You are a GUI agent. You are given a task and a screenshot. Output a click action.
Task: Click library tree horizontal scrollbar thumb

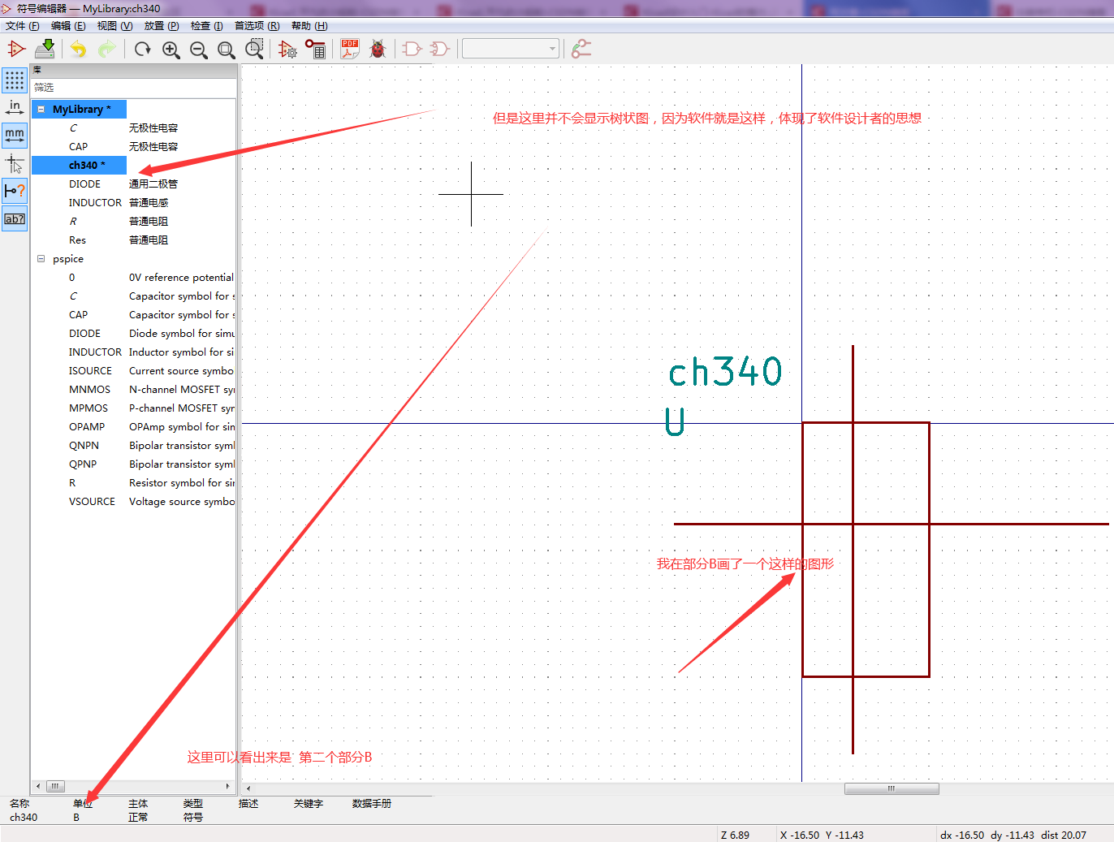point(54,786)
